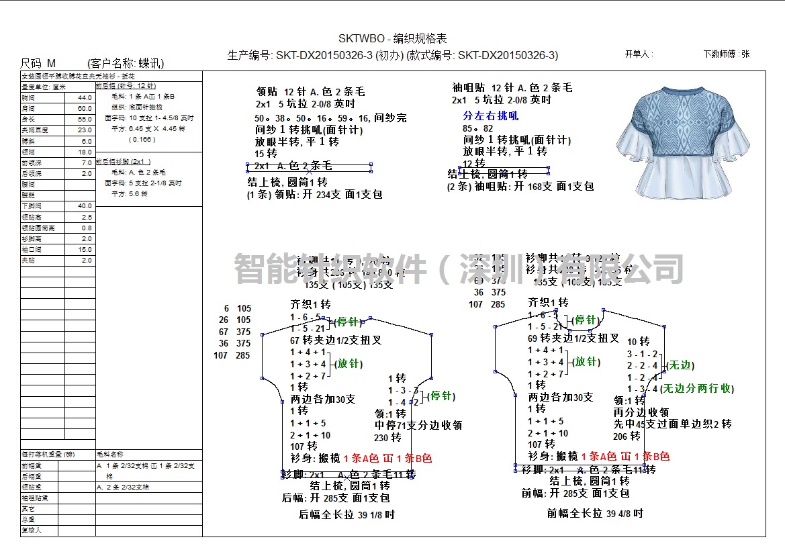
Task: Click the '后幅: 开 285支 面1支包' line
Action: click(336, 498)
